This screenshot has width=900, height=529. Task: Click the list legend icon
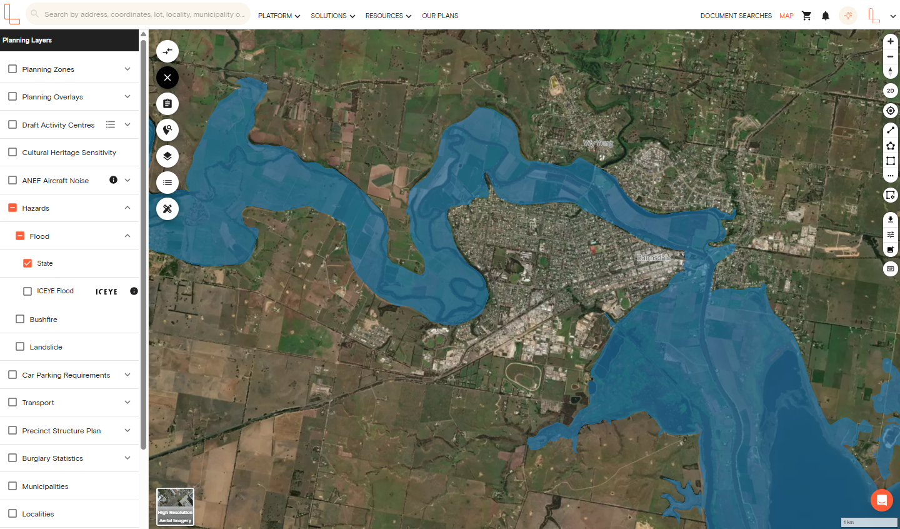click(167, 183)
